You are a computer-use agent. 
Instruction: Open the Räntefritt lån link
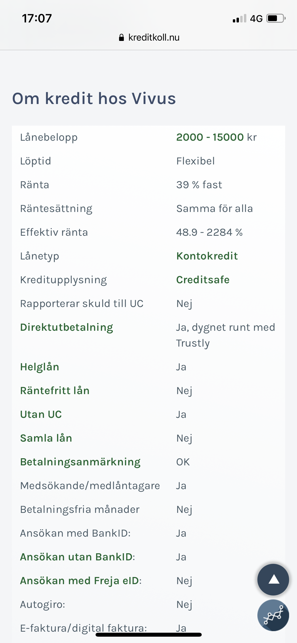click(x=55, y=391)
